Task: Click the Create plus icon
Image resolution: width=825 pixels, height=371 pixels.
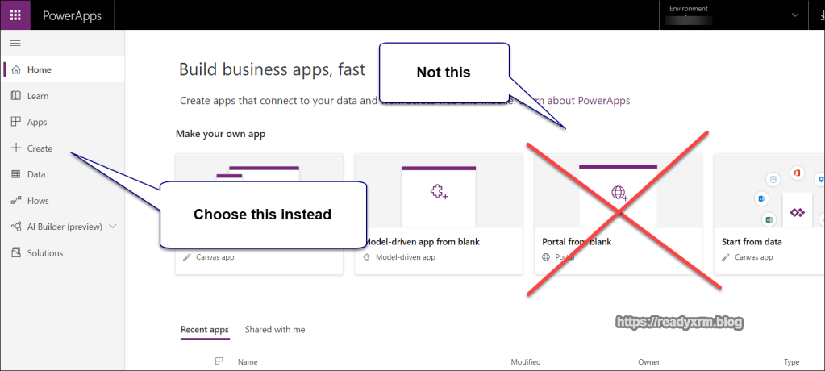Action: (16, 148)
